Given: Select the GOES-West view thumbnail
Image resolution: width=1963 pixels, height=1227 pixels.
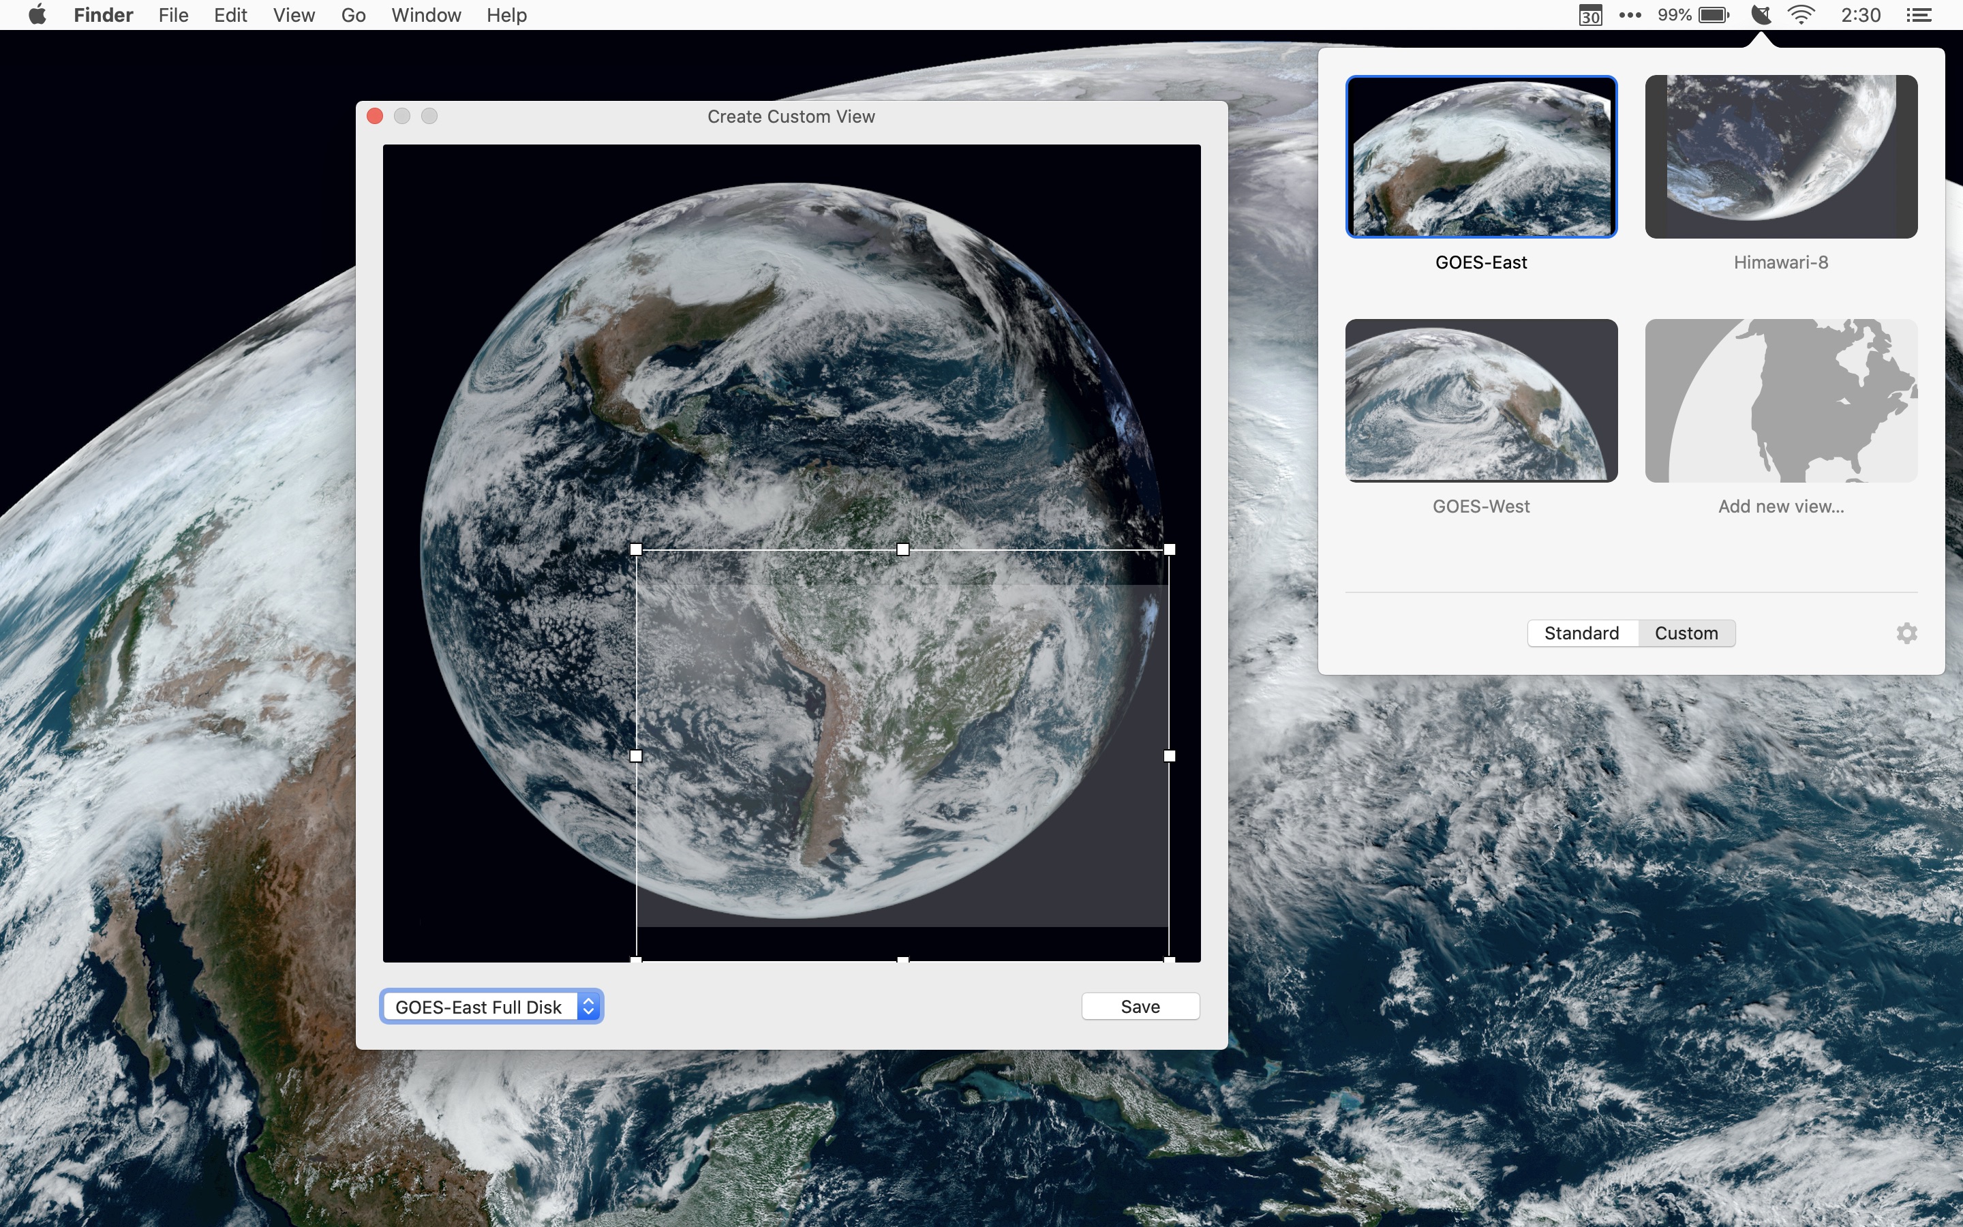Looking at the screenshot, I should pos(1481,400).
